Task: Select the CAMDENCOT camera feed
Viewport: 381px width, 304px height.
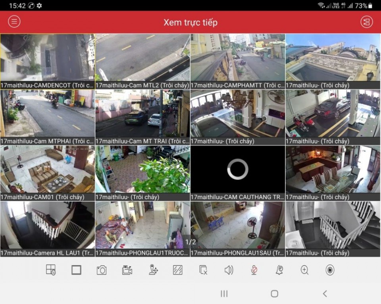Action: pos(47,62)
